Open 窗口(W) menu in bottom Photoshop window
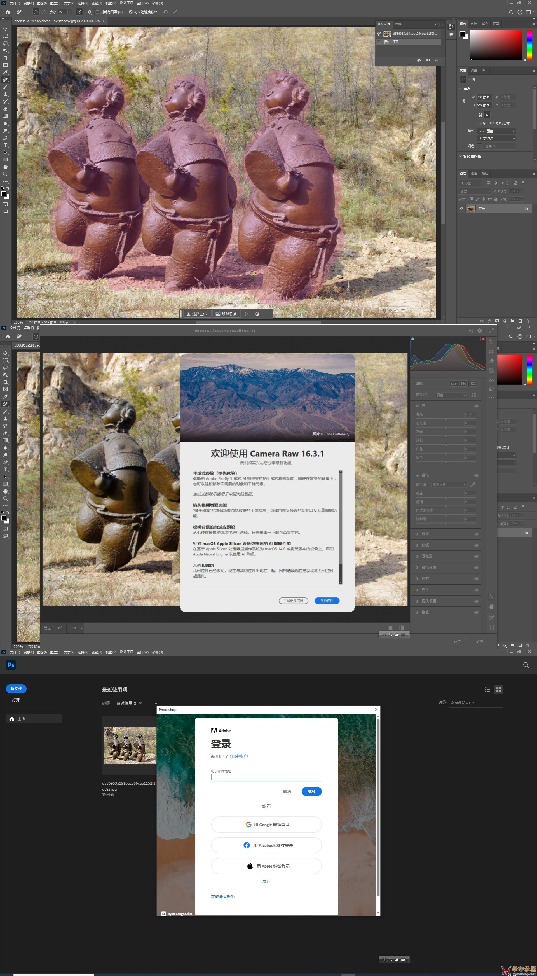The height and width of the screenshot is (976, 537). point(142,652)
